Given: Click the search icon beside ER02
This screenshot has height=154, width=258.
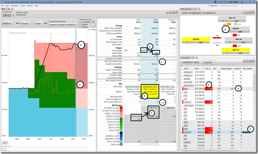Looking at the screenshot, I should (13, 15).
